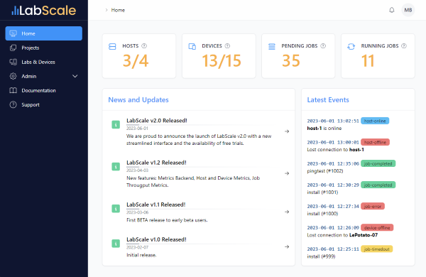Click the 'install (#999)' event text
Viewport: 426px width, 277px height.
click(x=321, y=256)
